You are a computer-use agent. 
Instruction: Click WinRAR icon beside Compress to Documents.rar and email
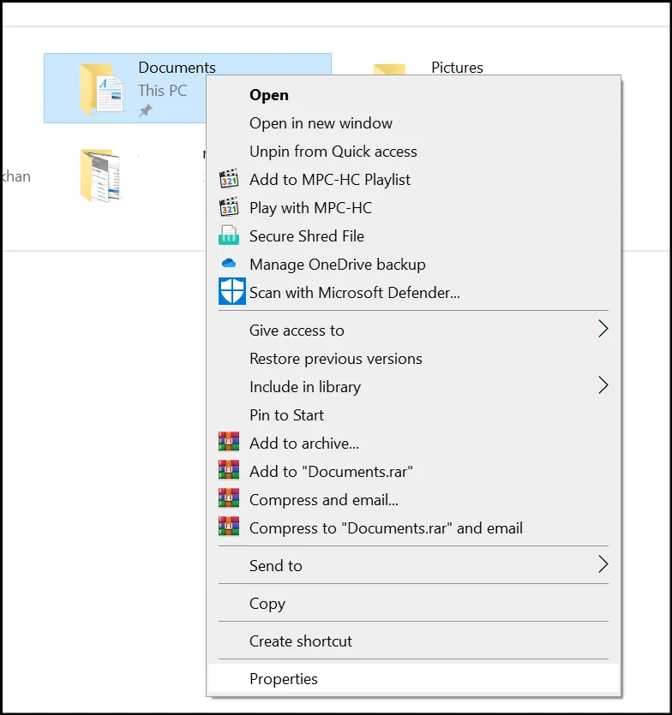[229, 527]
